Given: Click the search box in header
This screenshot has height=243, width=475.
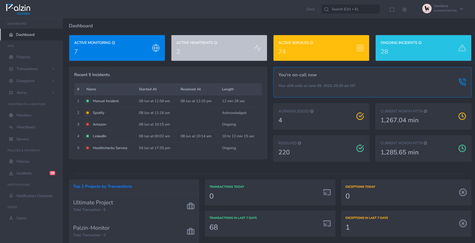Looking at the screenshot, I should (351, 9).
